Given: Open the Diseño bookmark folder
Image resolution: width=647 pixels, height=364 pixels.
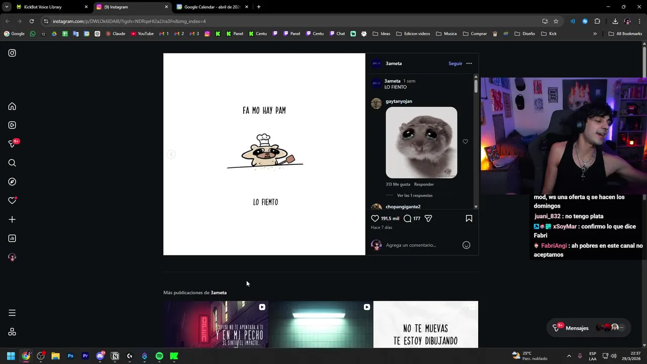Looking at the screenshot, I should point(525,34).
